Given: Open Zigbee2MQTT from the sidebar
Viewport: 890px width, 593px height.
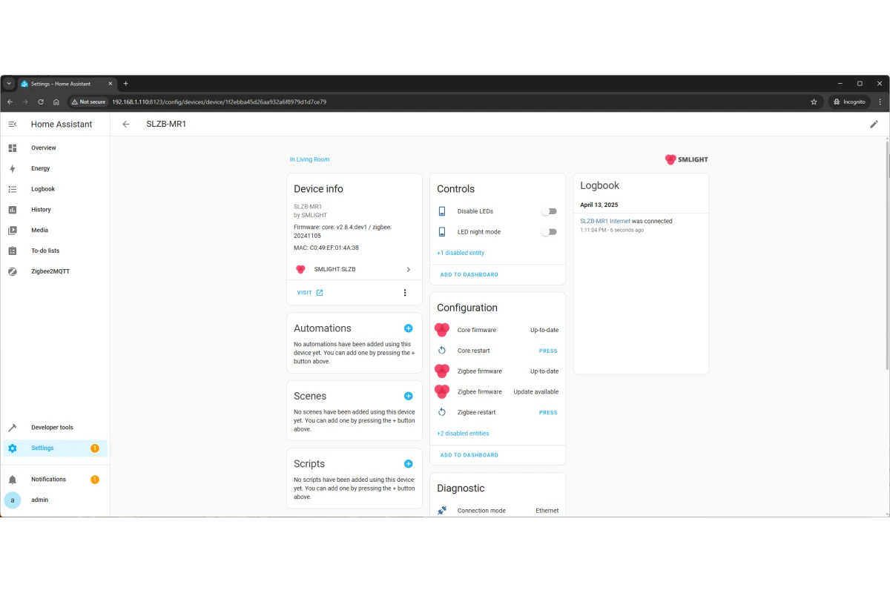Looking at the screenshot, I should [x=50, y=271].
